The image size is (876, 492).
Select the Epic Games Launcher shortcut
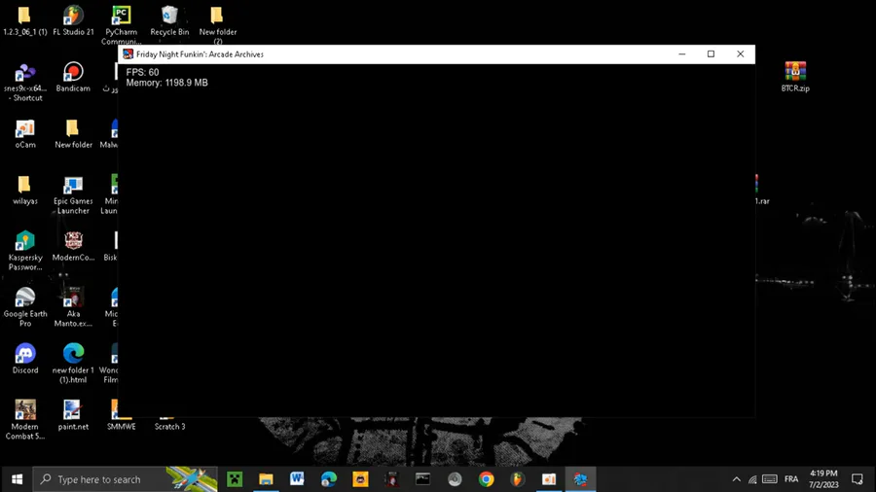pyautogui.click(x=73, y=194)
